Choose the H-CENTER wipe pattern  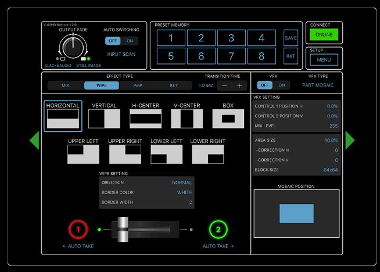tap(145, 116)
